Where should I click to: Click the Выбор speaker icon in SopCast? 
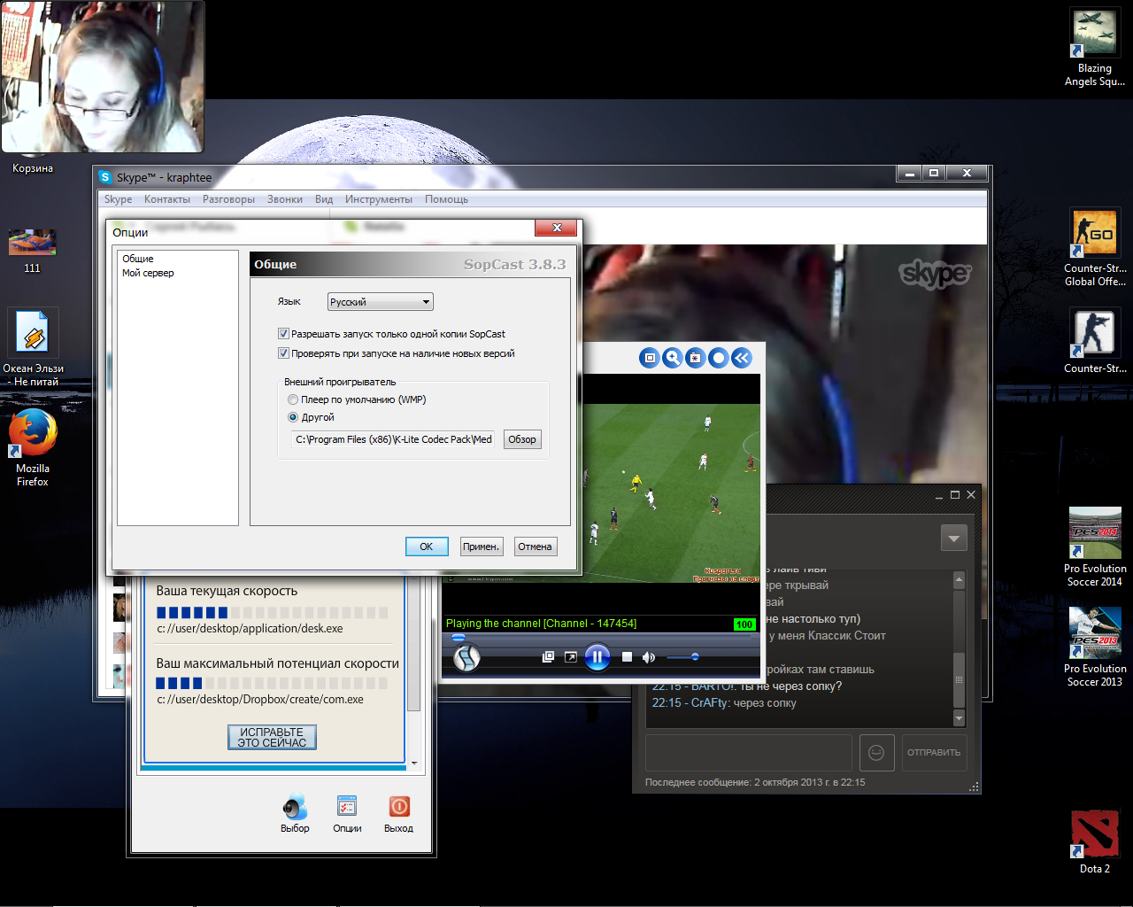click(x=295, y=807)
